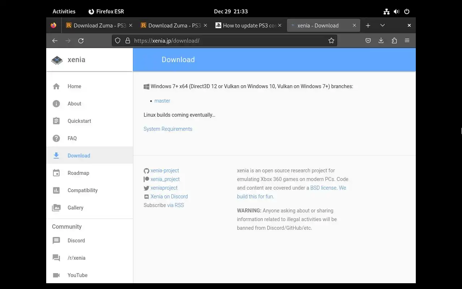Reload the page with refresh icon

click(x=81, y=41)
